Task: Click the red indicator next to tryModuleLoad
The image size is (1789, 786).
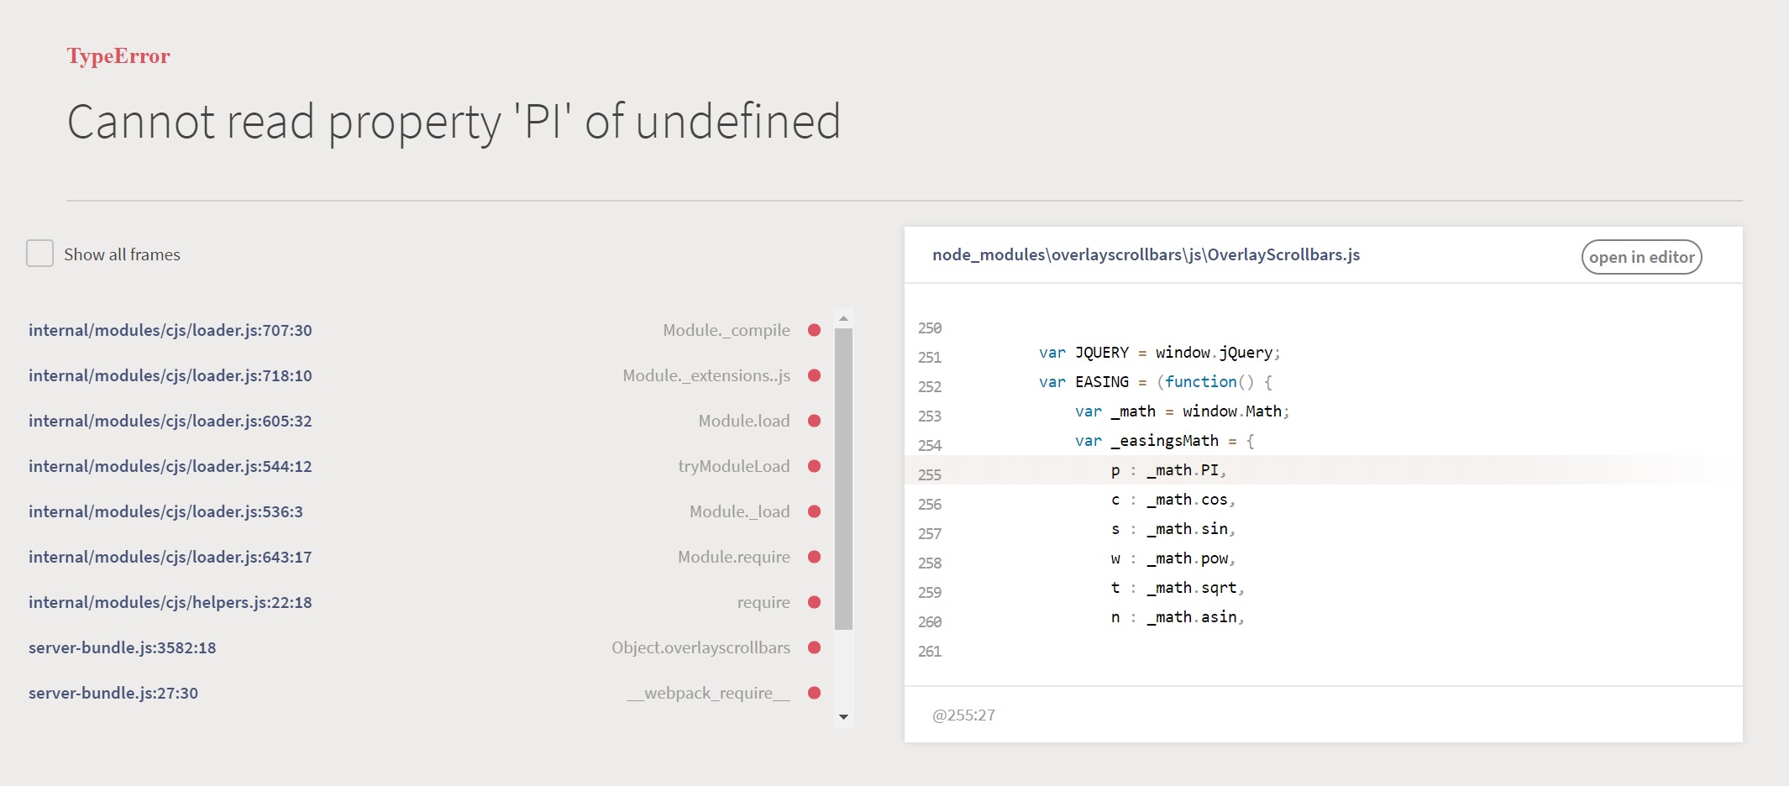Action: tap(814, 466)
